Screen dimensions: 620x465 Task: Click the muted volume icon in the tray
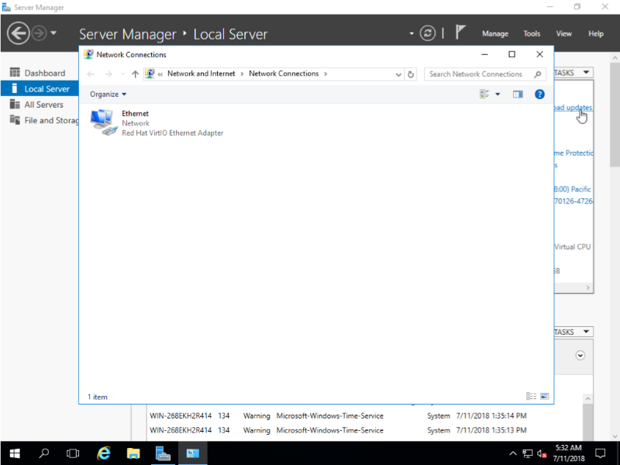click(x=542, y=453)
